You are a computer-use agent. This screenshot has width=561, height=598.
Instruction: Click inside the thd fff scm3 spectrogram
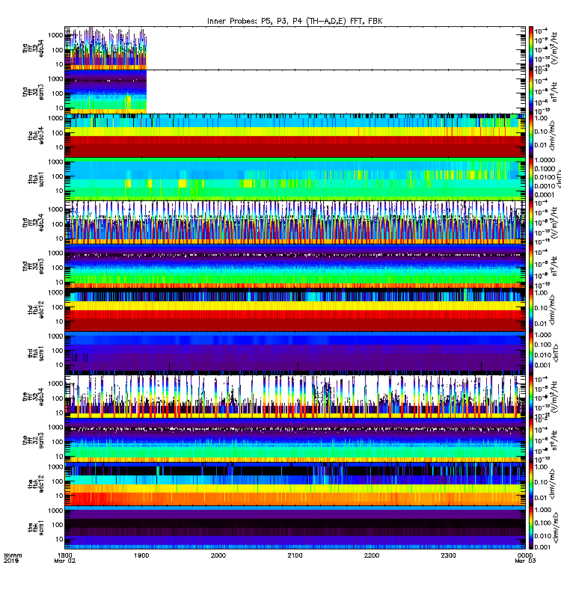coord(295,266)
